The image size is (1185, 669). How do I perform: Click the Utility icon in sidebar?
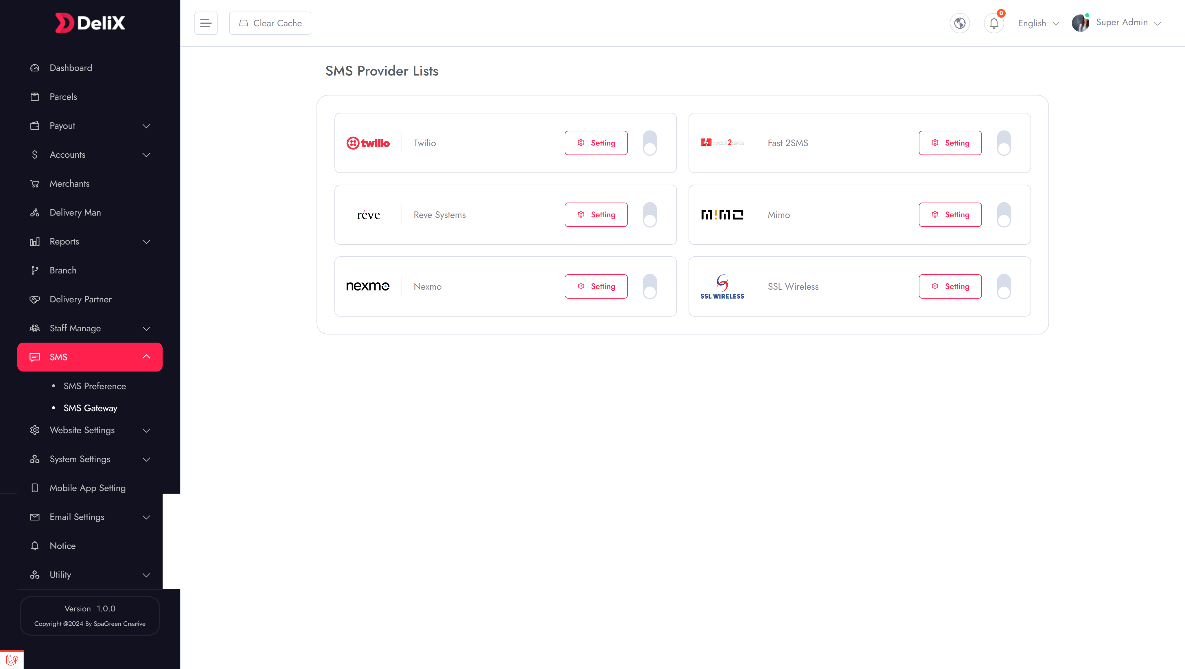point(34,575)
